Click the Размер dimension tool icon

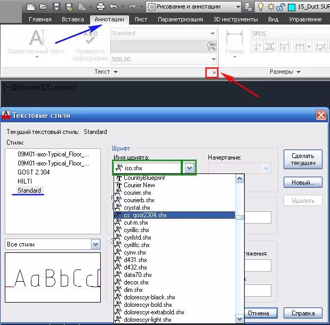[234, 37]
